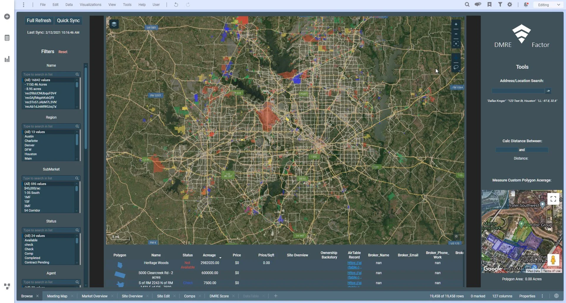Switch to the Market Overview tab
566x303 pixels.
pos(95,296)
